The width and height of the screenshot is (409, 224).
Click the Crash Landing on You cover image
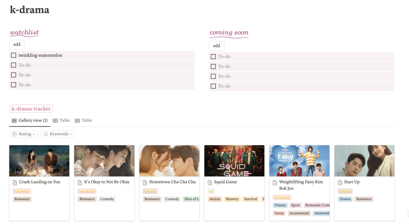click(39, 161)
